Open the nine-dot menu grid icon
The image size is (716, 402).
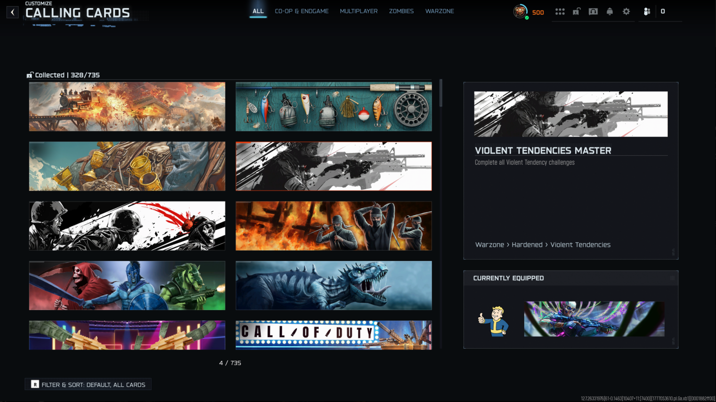point(560,11)
